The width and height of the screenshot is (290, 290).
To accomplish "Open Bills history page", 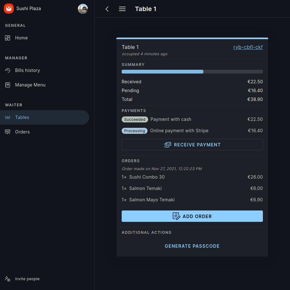I will point(44,70).
